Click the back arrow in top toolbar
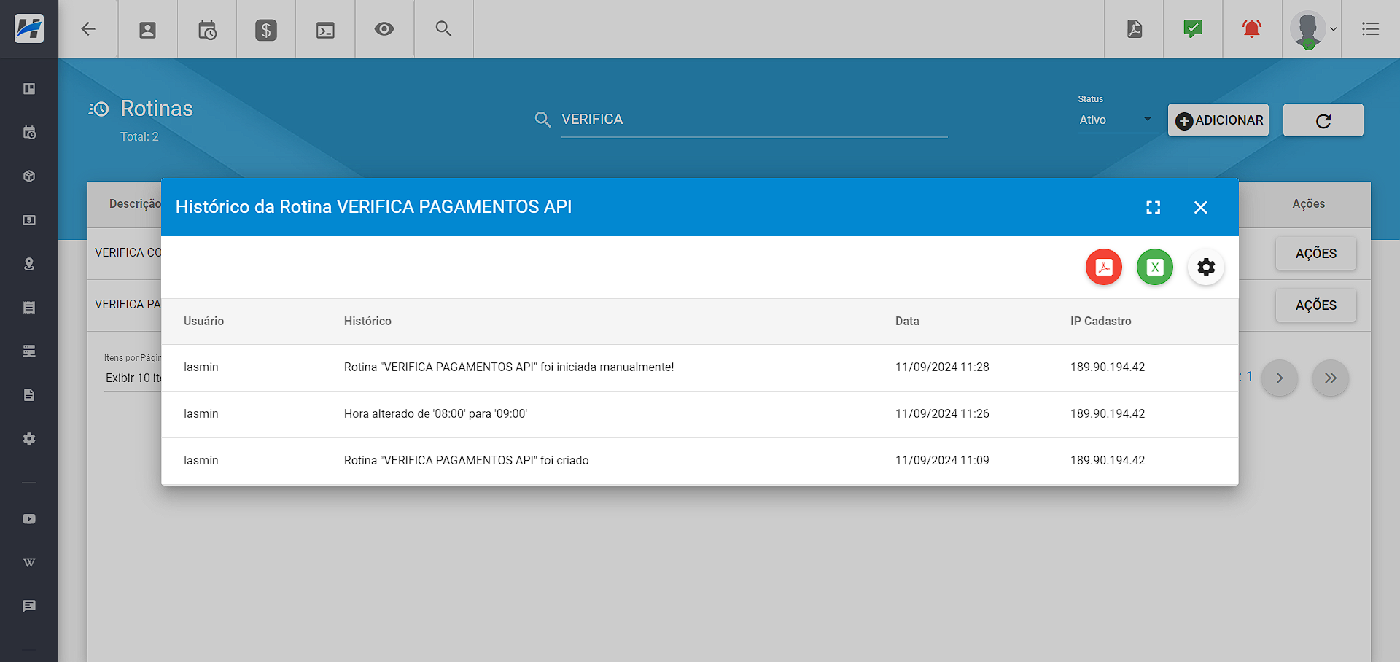 point(88,29)
